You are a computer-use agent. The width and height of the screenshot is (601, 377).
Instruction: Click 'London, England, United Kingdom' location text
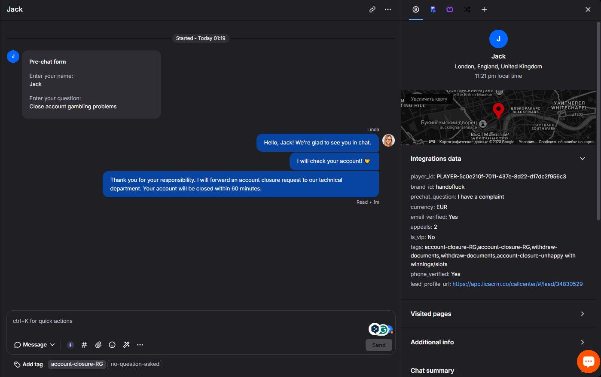click(x=498, y=67)
